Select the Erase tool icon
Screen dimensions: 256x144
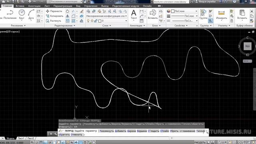pos(82,11)
